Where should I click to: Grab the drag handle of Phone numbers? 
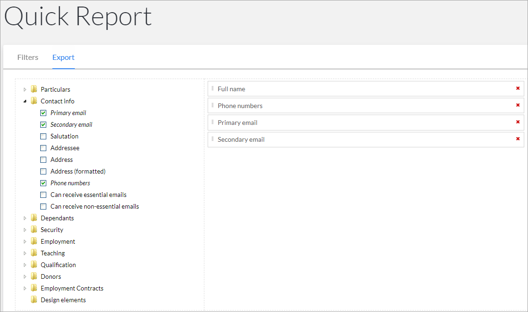[x=212, y=105]
